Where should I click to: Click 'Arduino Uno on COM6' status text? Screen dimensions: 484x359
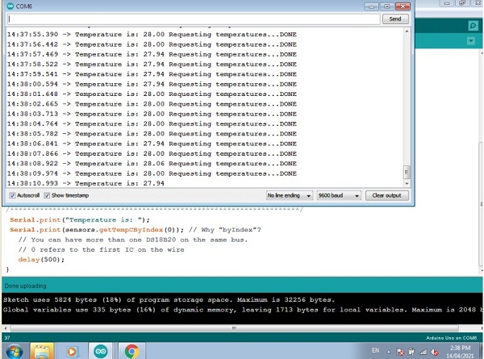(451, 338)
